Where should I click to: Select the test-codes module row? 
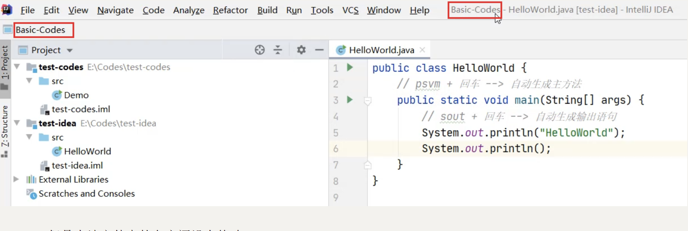[x=169, y=67]
